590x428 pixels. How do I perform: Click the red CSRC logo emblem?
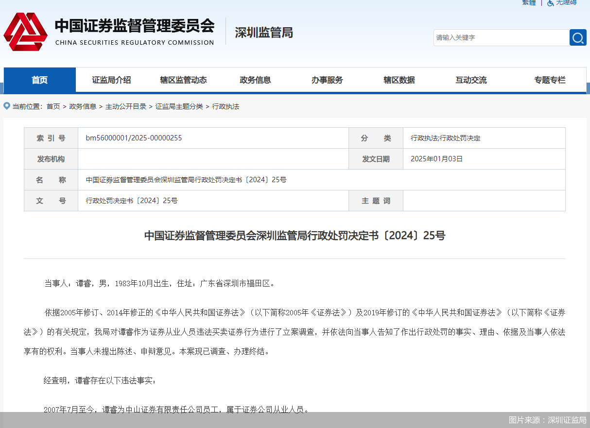(25, 32)
